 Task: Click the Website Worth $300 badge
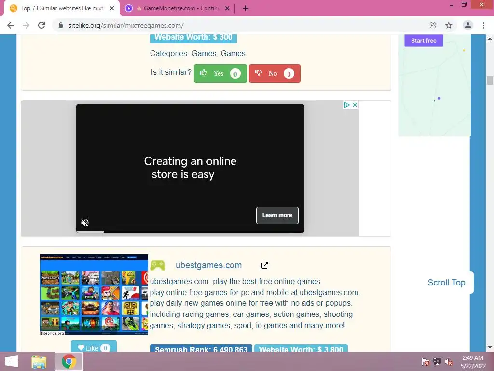pos(193,38)
